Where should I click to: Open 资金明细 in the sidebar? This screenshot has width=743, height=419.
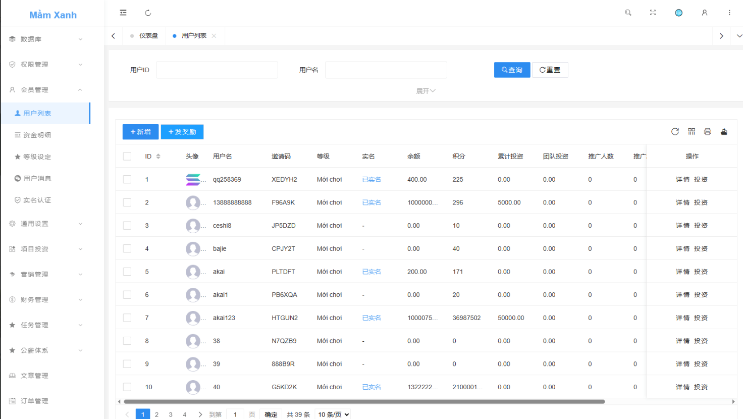[x=45, y=135]
